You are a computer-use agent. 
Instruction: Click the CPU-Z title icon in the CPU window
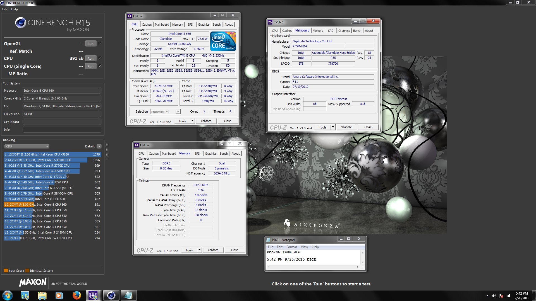(x=130, y=16)
